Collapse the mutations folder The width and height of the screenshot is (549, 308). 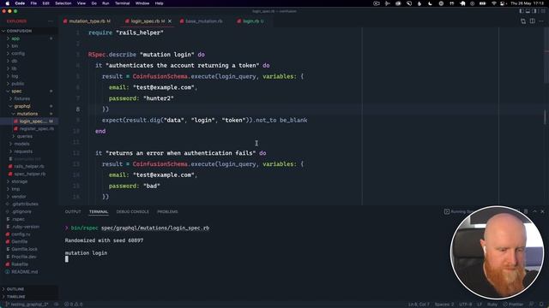[27, 114]
